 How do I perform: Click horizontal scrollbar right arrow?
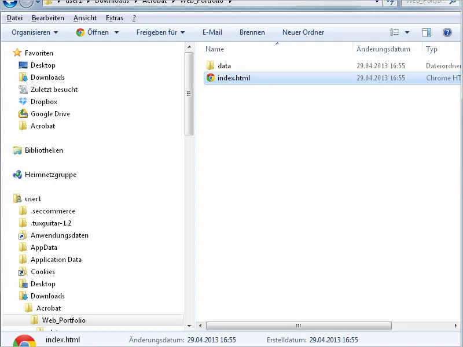click(x=455, y=326)
